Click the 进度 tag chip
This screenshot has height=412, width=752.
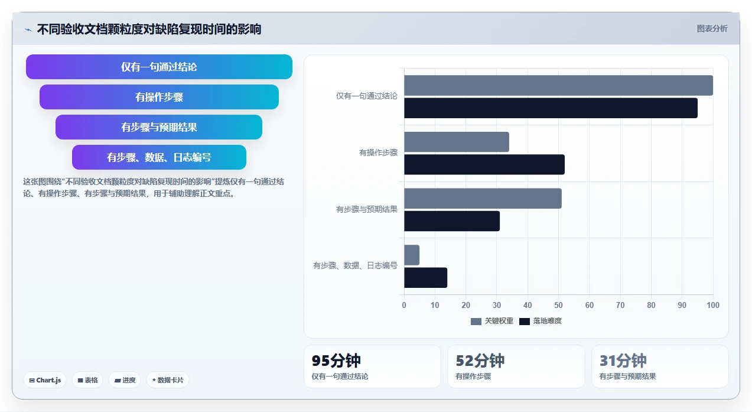click(x=125, y=380)
